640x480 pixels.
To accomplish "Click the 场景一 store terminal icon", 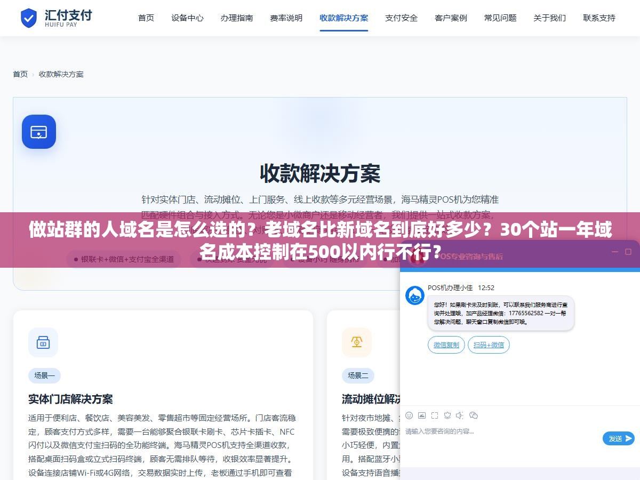I will click(x=43, y=342).
